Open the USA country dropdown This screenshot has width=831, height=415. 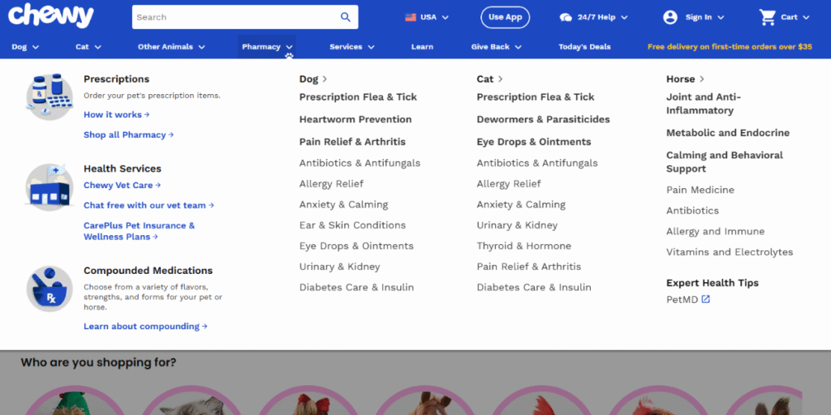(427, 17)
